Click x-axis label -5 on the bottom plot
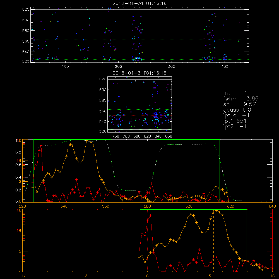The image size is (279, 279). coord(85,276)
